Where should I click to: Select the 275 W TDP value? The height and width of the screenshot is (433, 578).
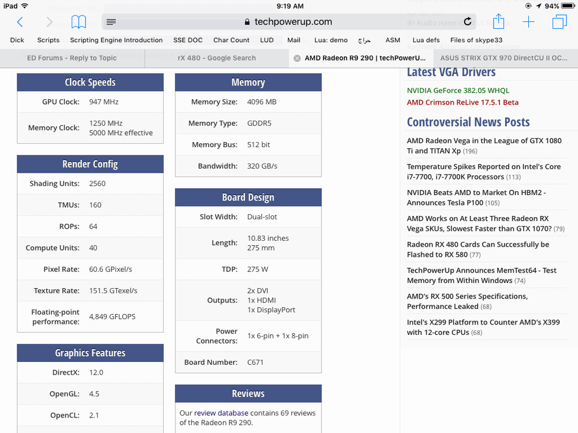click(257, 270)
